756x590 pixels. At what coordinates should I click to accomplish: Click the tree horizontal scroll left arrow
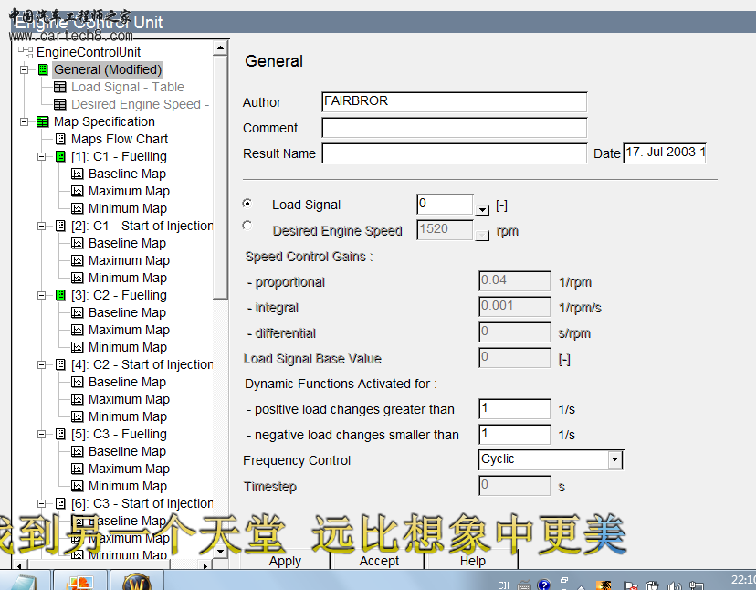tap(19, 565)
